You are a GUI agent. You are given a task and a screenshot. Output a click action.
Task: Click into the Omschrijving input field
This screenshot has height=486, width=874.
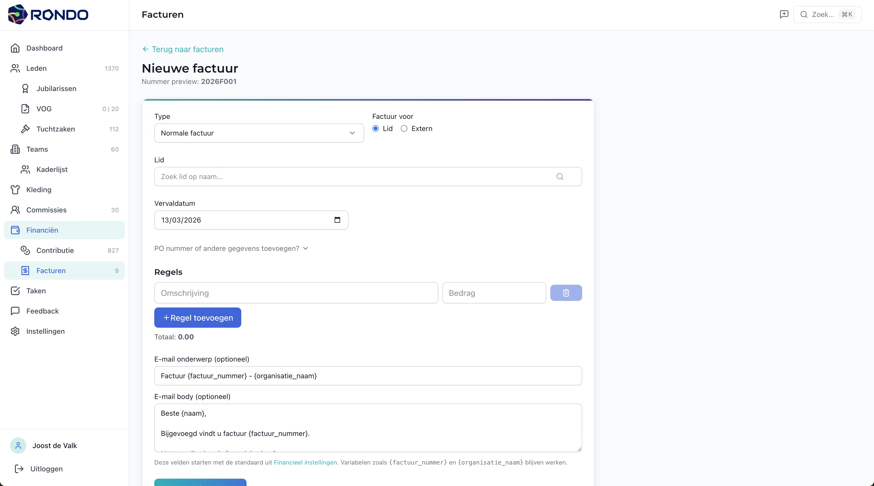coord(296,293)
